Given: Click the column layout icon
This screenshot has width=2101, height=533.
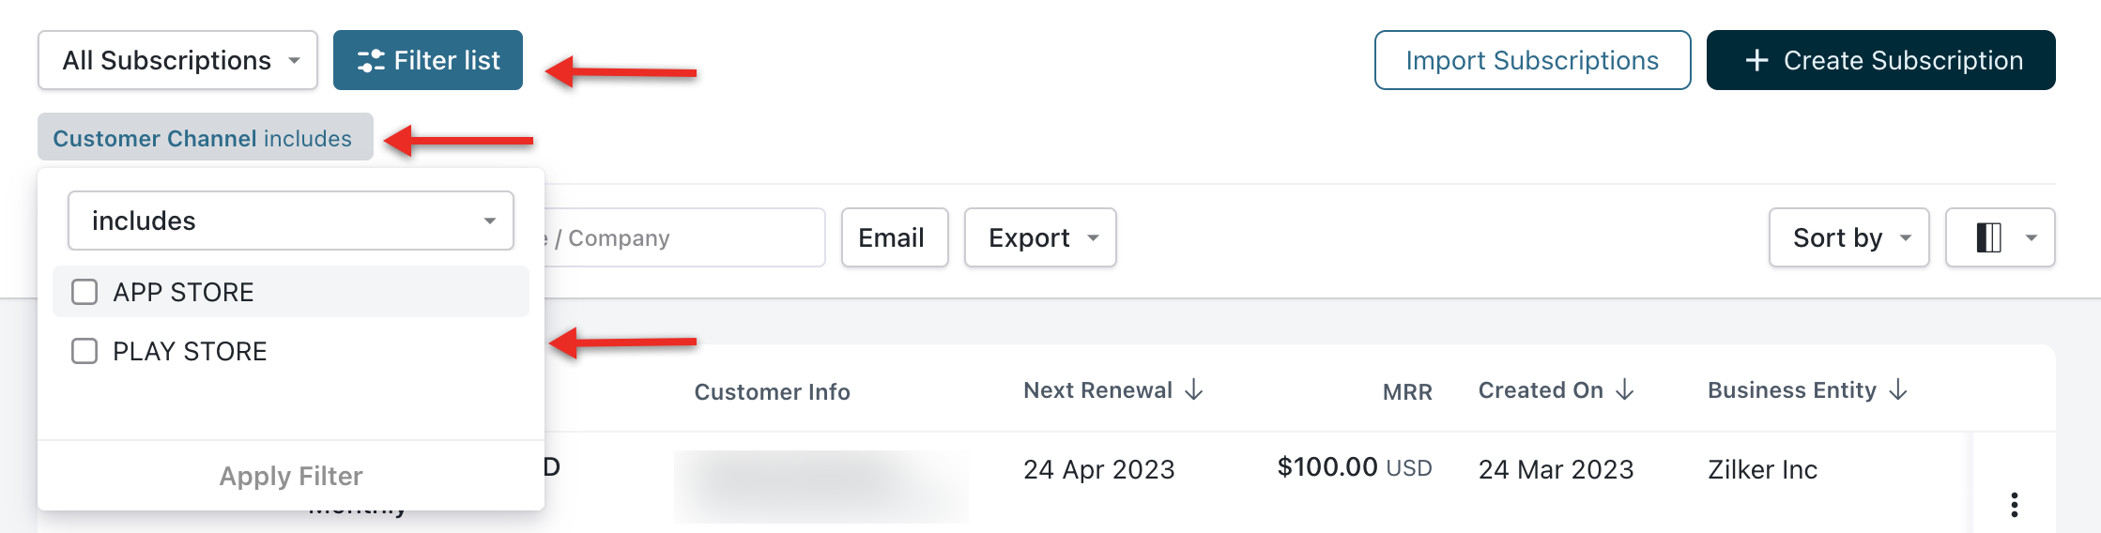Looking at the screenshot, I should point(1988,237).
